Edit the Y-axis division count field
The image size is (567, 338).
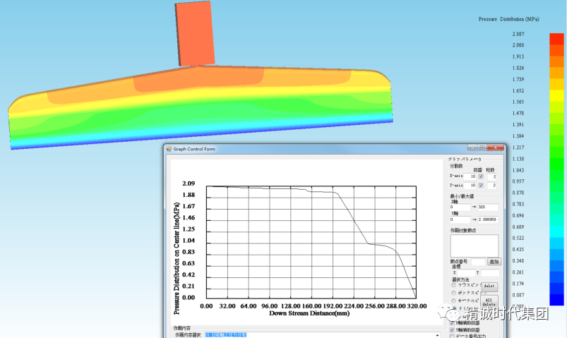pos(470,185)
